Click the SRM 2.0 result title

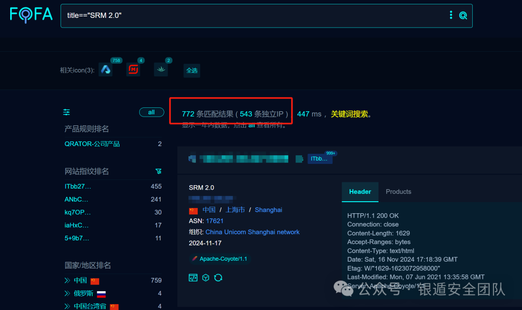click(202, 188)
